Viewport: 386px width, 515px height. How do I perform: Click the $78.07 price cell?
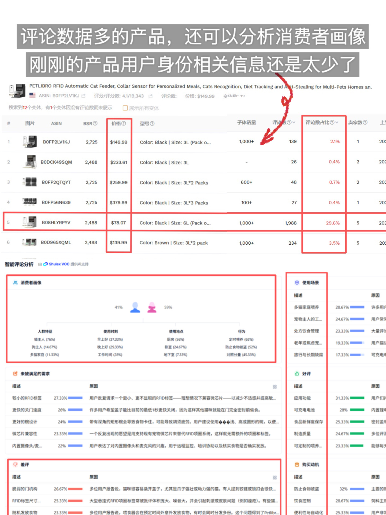tap(118, 223)
